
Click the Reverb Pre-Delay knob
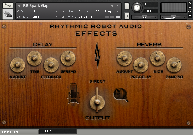(141, 65)
